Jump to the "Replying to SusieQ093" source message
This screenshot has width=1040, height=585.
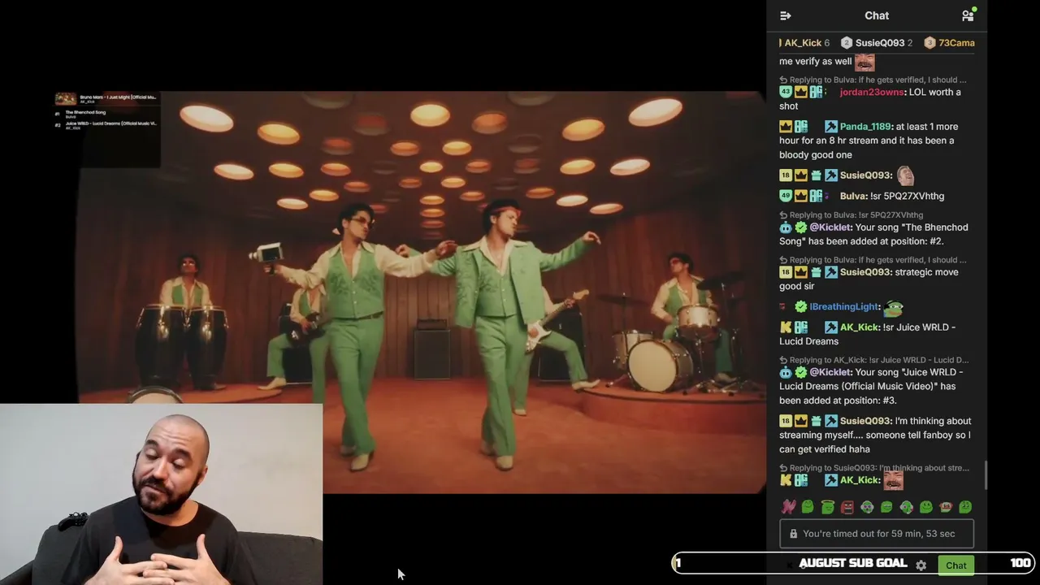point(874,468)
